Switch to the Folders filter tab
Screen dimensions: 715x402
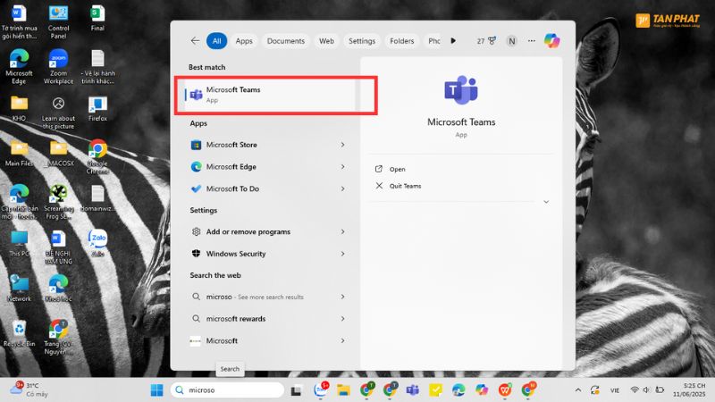click(x=401, y=41)
